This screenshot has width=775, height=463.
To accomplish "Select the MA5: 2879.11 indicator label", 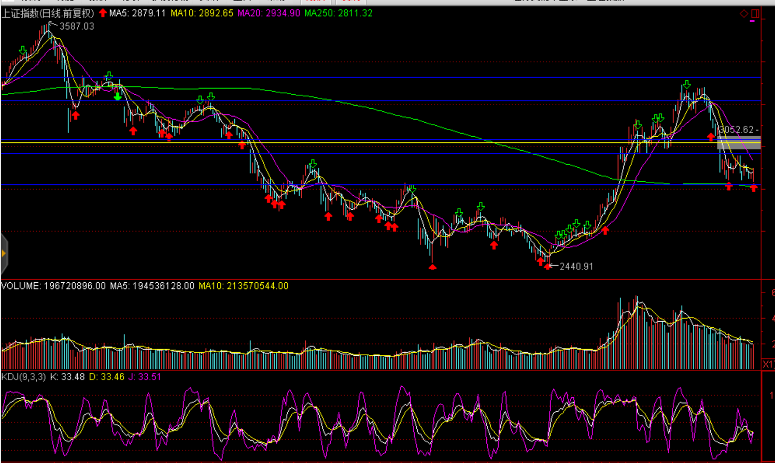I will pos(137,13).
